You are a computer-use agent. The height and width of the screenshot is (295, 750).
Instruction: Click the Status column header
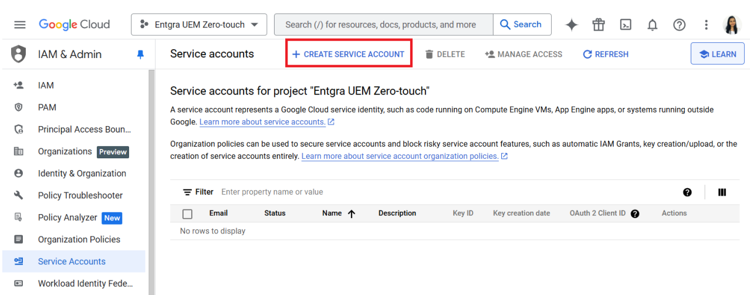click(x=275, y=213)
